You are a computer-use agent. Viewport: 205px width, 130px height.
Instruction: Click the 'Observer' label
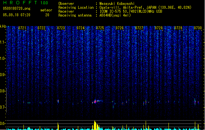[x=66, y=4]
